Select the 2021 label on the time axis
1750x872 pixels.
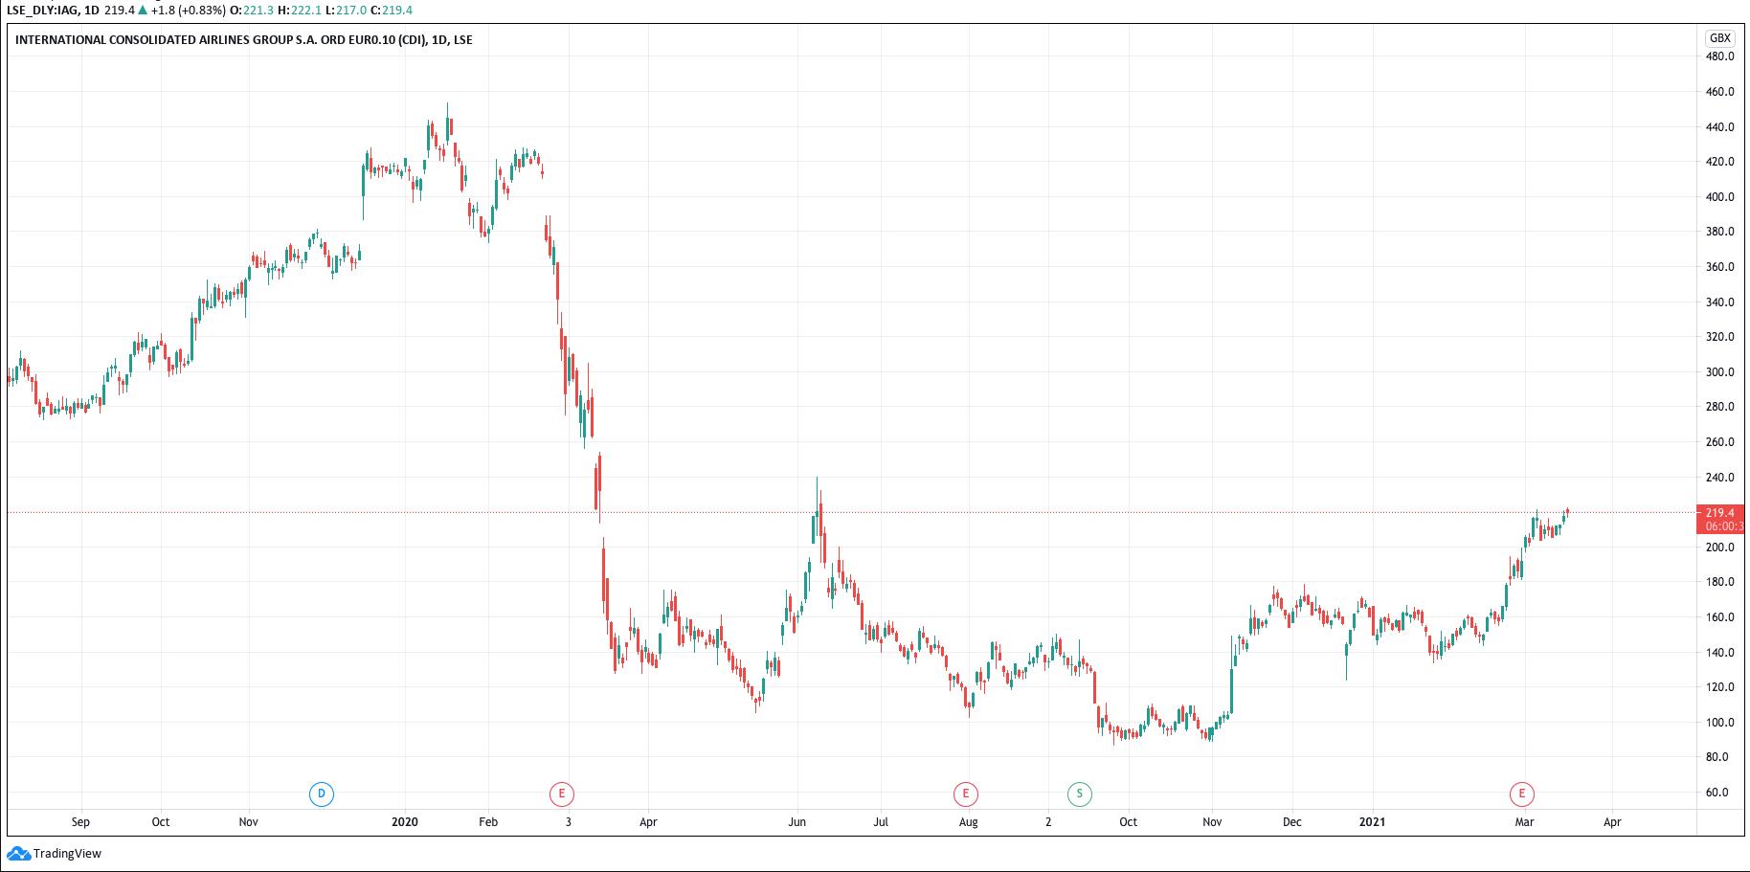tap(1373, 821)
